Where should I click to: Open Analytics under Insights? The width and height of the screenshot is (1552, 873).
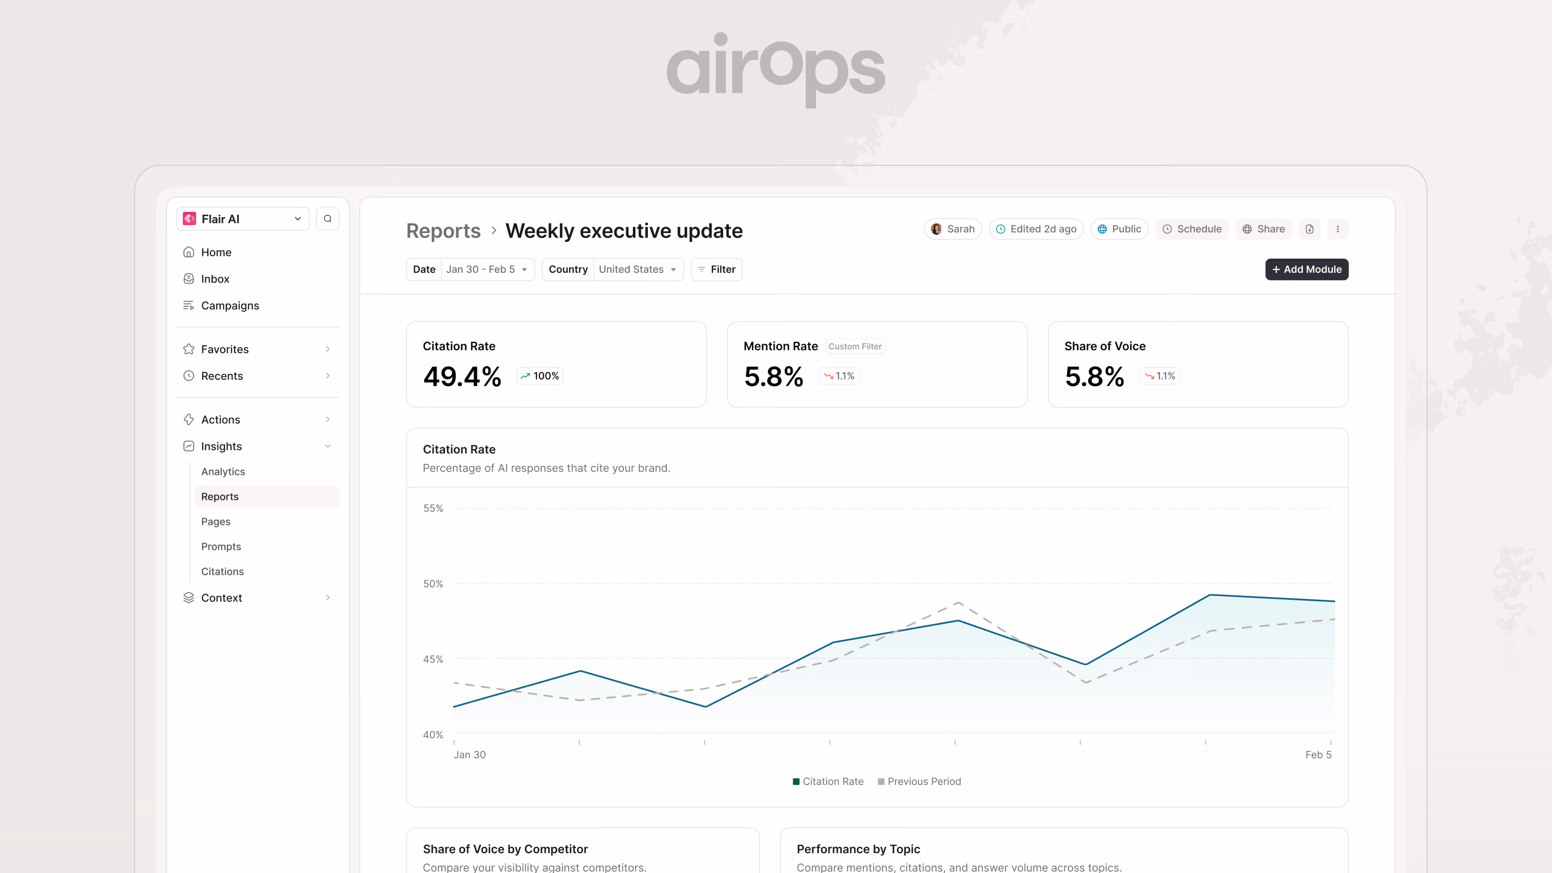[x=266, y=472]
